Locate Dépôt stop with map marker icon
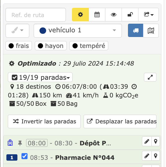The height and width of the screenshot is (167, 166). point(156,142)
